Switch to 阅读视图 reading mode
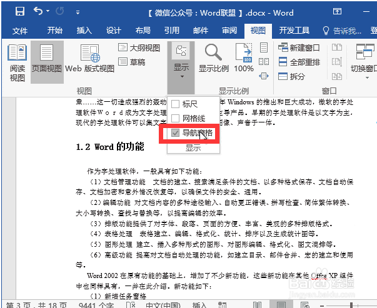The image size is (377, 308). click(x=17, y=62)
